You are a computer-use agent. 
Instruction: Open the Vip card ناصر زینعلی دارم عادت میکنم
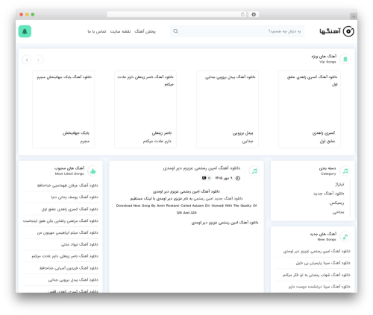145,109
